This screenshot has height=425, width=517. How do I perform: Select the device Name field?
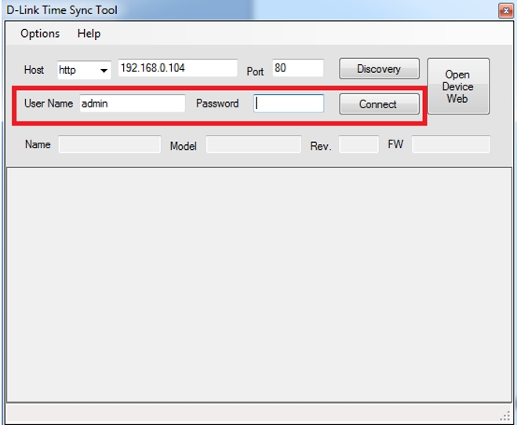pyautogui.click(x=109, y=144)
